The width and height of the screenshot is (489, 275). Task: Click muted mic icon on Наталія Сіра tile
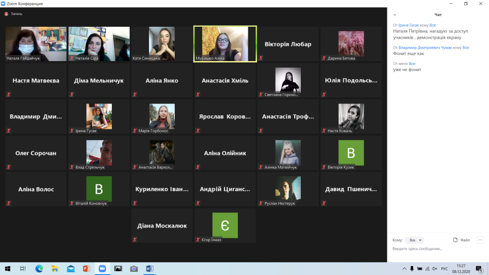pyautogui.click(x=72, y=58)
